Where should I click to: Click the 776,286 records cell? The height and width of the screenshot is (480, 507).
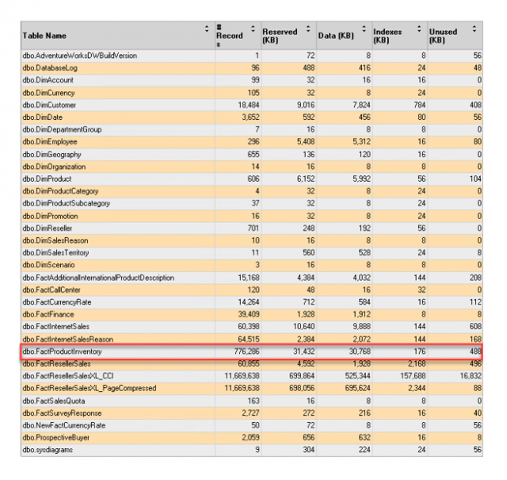click(243, 351)
